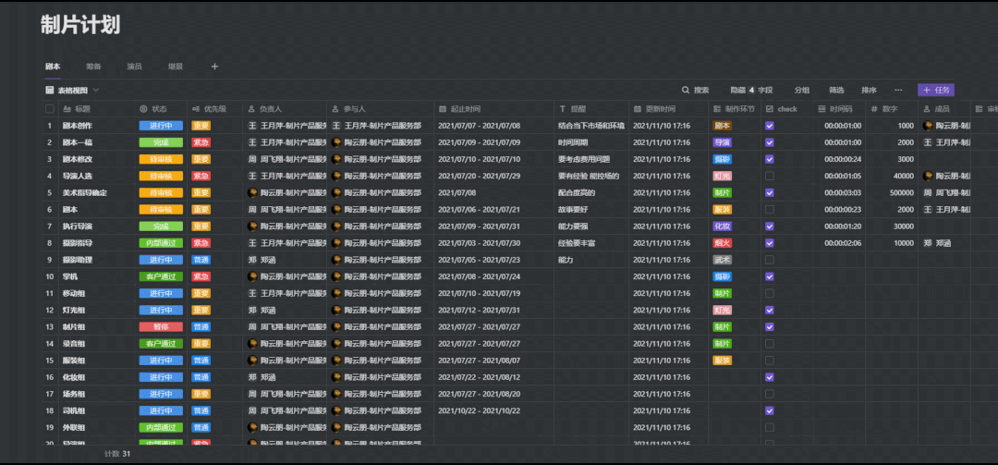Click the 状态 column header icon
Screen dimensions: 998x465
tap(143, 109)
